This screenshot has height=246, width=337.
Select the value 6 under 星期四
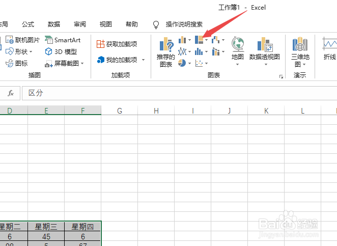point(83,236)
